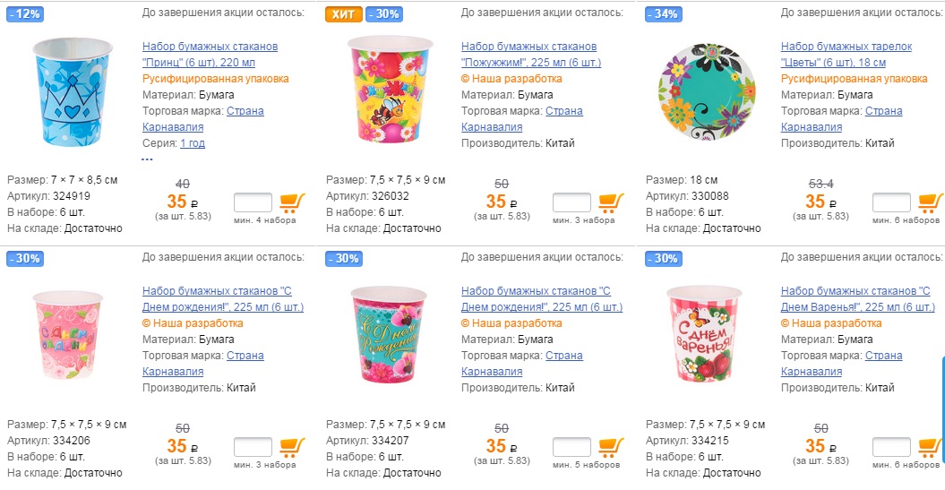Click the "-34%" discount badge
This screenshot has width=945, height=490.
(x=665, y=14)
